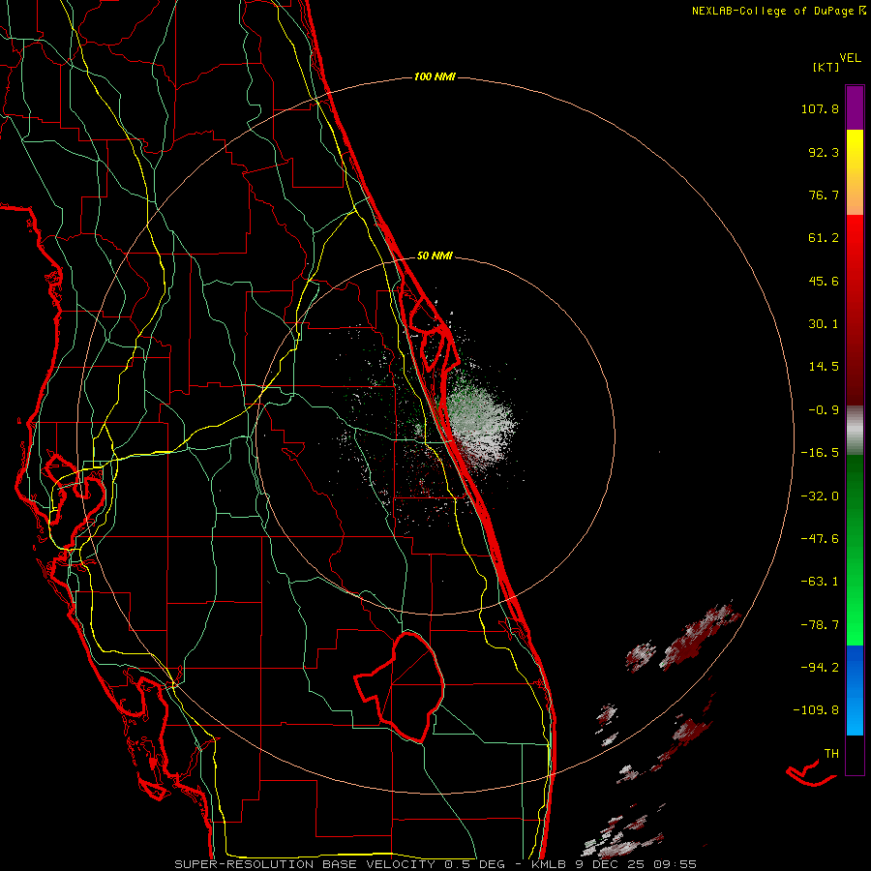Click the TH label beside color bar
Image resolution: width=871 pixels, height=871 pixels.
[x=831, y=753]
